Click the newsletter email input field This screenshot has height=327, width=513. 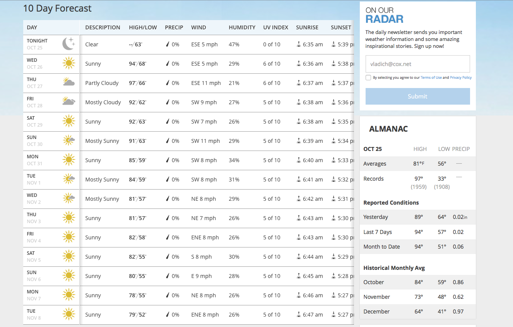pos(418,64)
